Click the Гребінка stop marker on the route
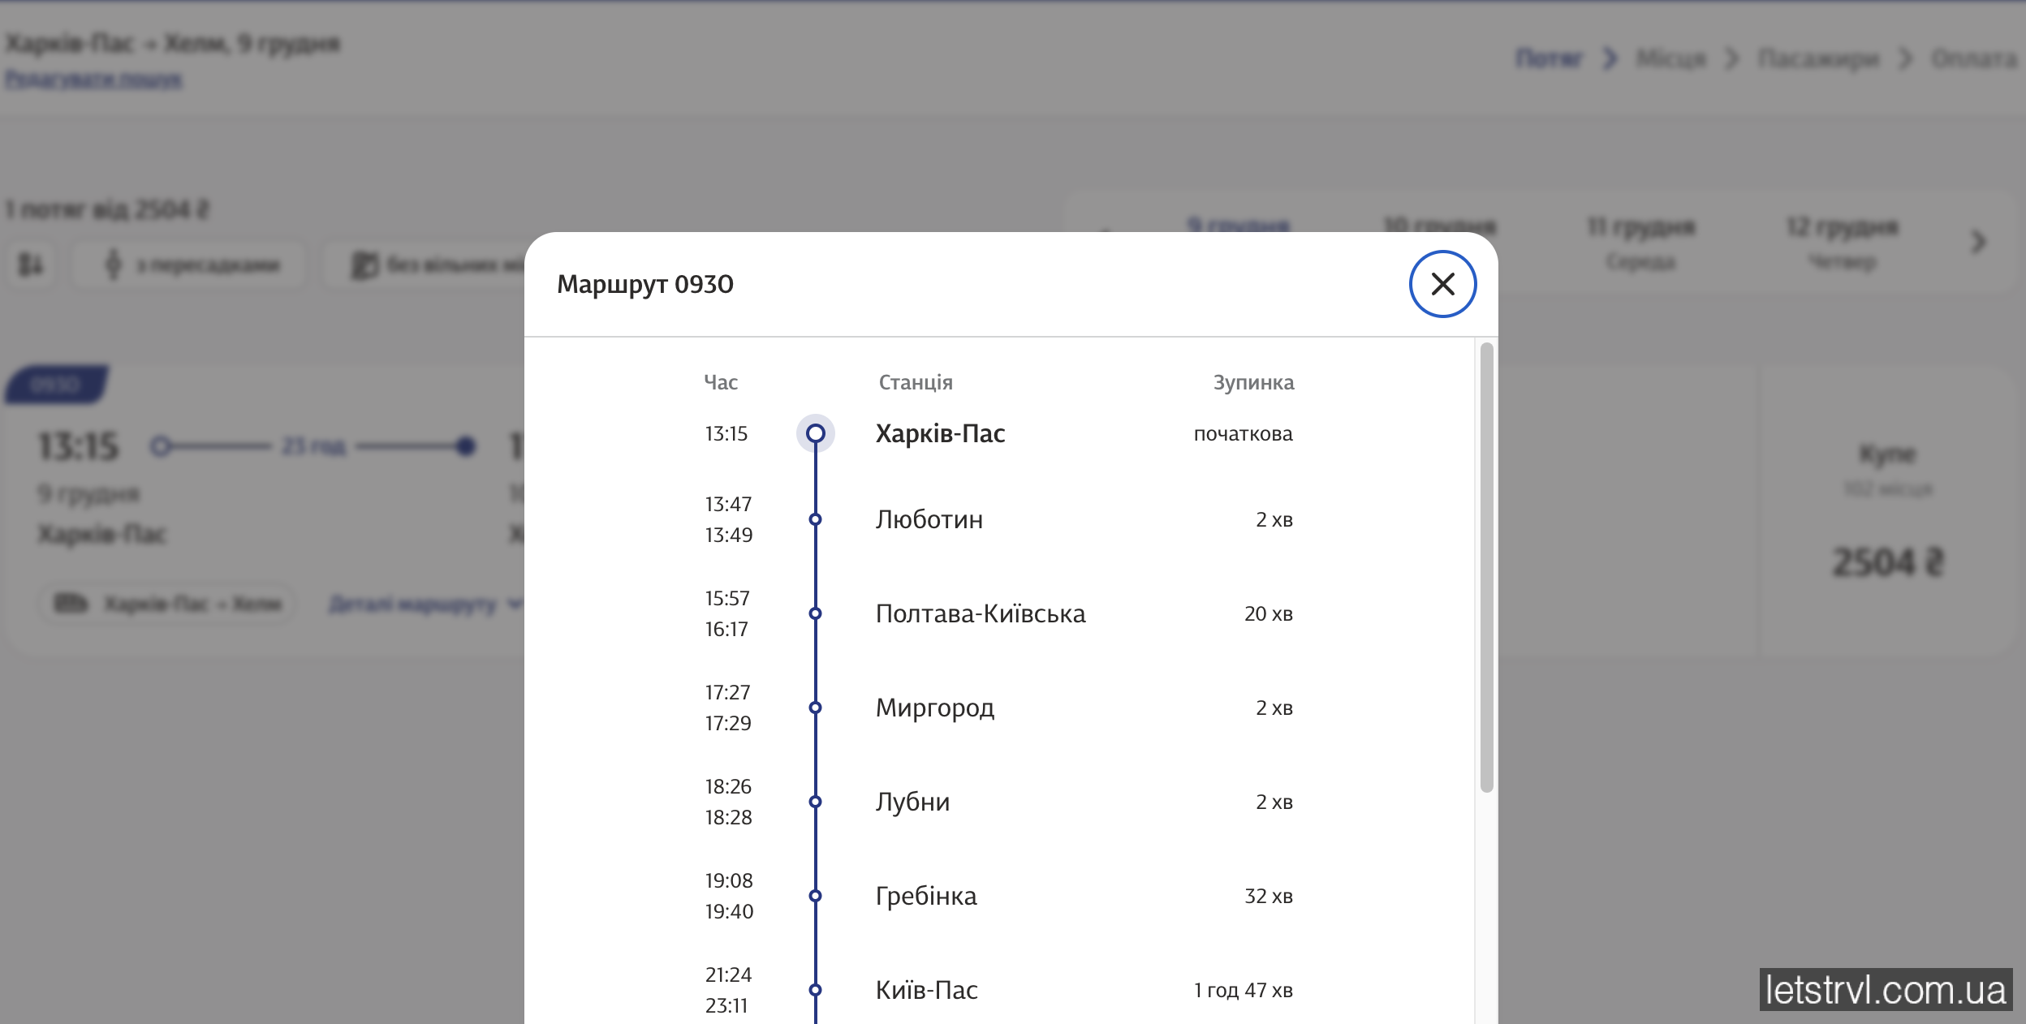The height and width of the screenshot is (1024, 2026). (815, 896)
